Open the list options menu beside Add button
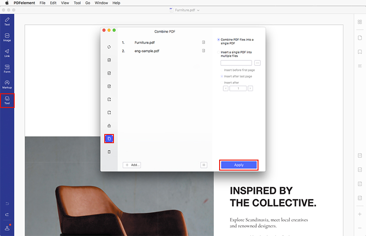The width and height of the screenshot is (366, 236). click(204, 165)
